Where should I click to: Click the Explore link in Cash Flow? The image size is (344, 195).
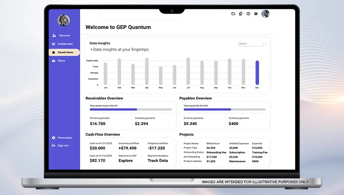pos(126,161)
